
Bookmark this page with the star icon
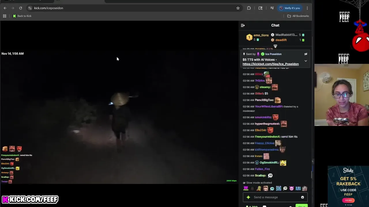tap(238, 8)
